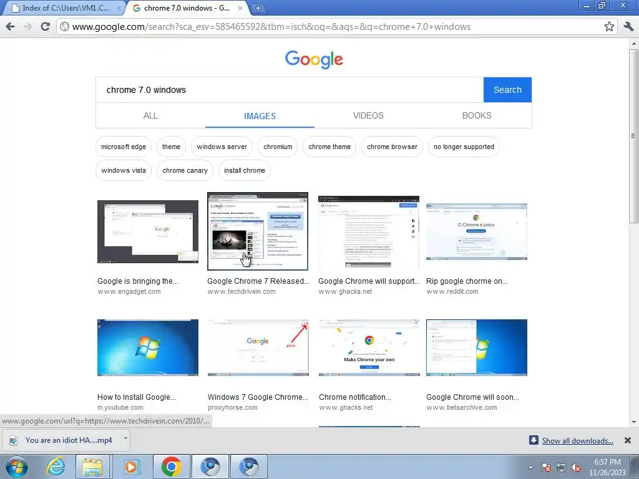Click the 'chrome canary' chip

pos(185,170)
